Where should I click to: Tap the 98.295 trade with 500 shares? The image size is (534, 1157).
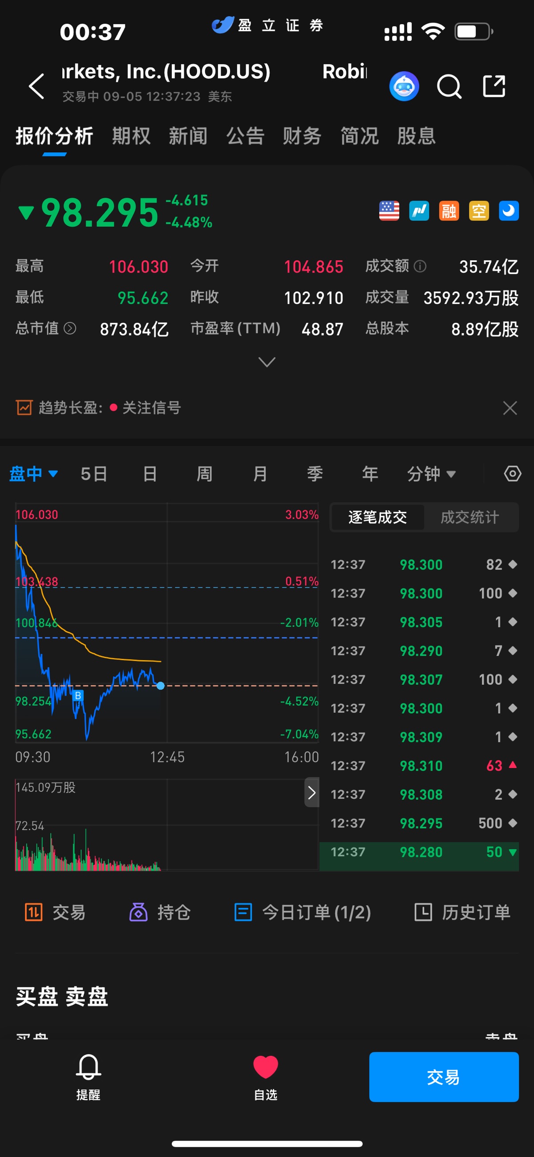click(424, 823)
